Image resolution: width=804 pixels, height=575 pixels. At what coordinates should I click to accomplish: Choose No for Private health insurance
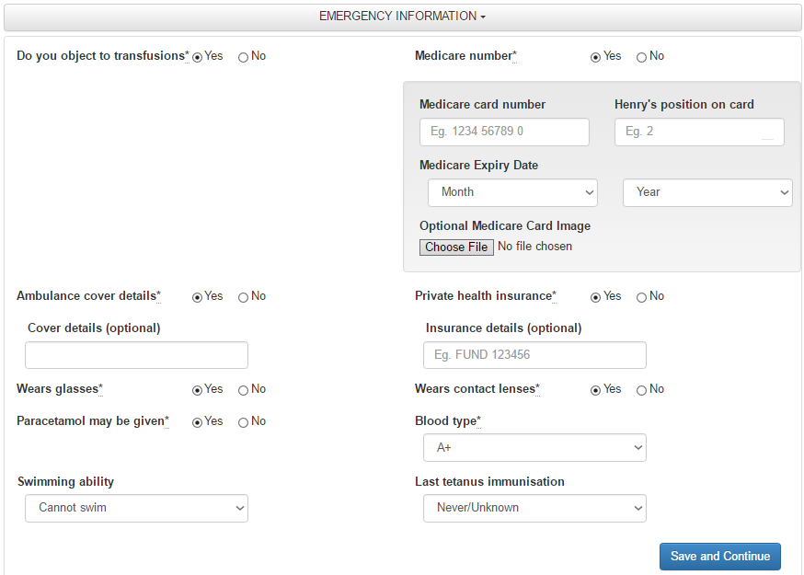click(642, 297)
